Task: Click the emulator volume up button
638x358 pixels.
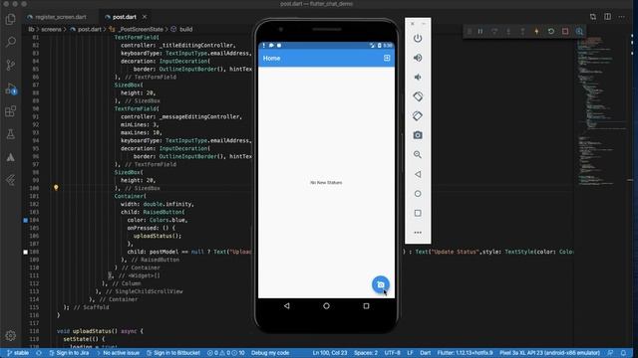Action: tap(418, 58)
